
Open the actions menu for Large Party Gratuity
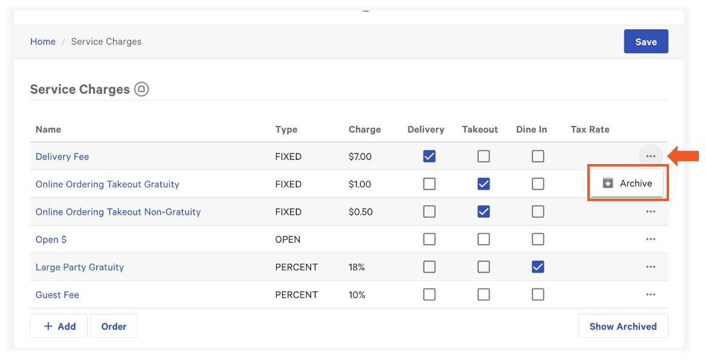point(651,267)
